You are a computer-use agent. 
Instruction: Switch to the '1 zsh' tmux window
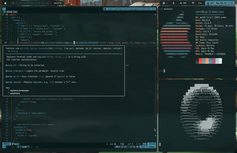(10, 147)
